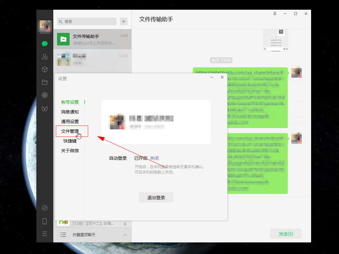Screen dimensions: 339x254
Task: Select the 快捷键 settings tab
Action: (70, 141)
